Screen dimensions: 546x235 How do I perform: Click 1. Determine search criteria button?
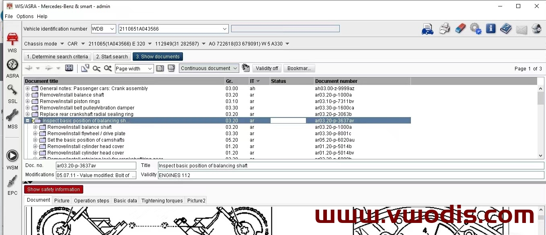click(x=57, y=57)
